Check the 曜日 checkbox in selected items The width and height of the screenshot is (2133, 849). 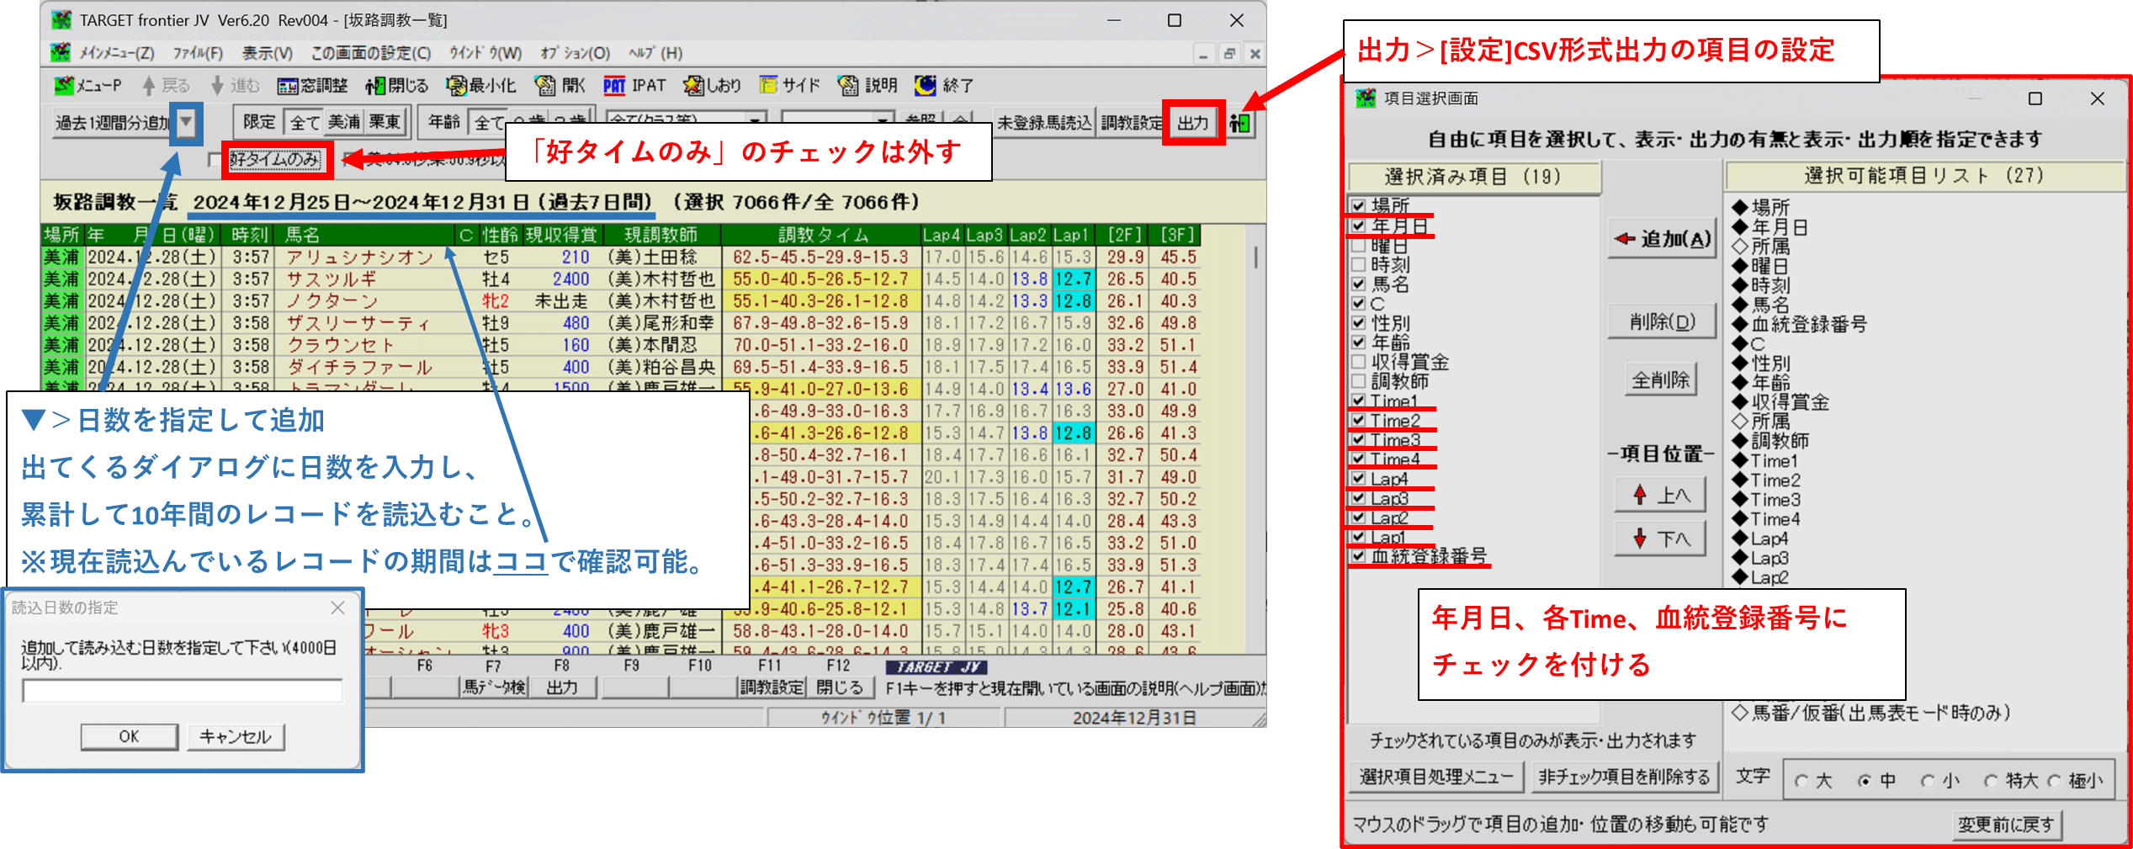pyautogui.click(x=1359, y=245)
